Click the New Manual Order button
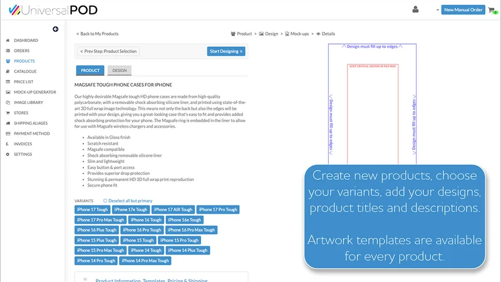The height and width of the screenshot is (282, 501). [x=463, y=9]
